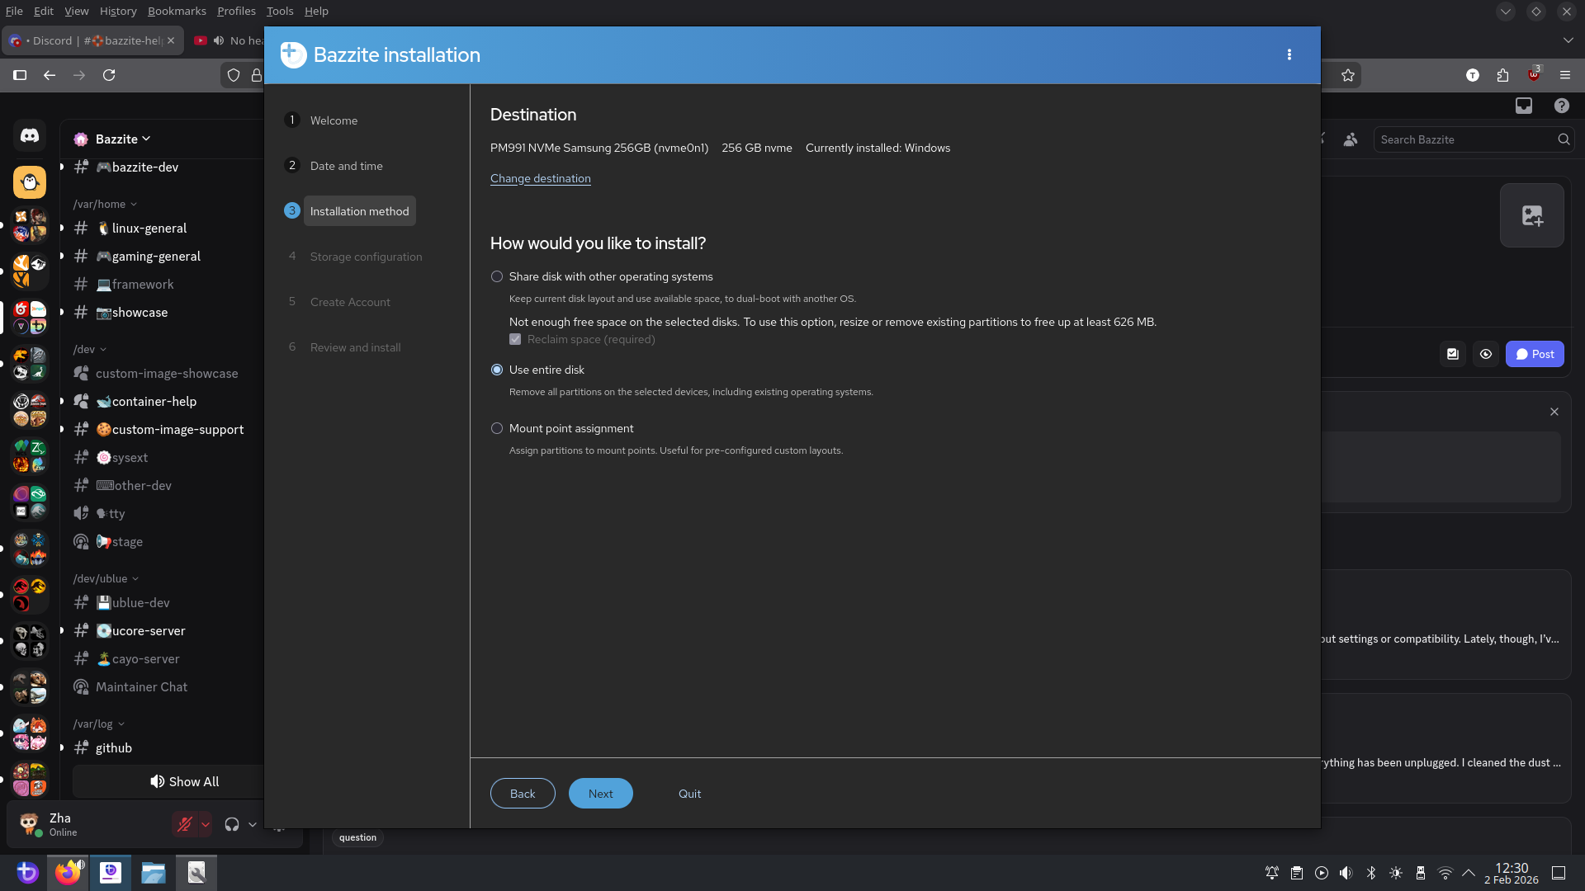Open the volume tray icon
Image resolution: width=1585 pixels, height=891 pixels.
(1346, 873)
